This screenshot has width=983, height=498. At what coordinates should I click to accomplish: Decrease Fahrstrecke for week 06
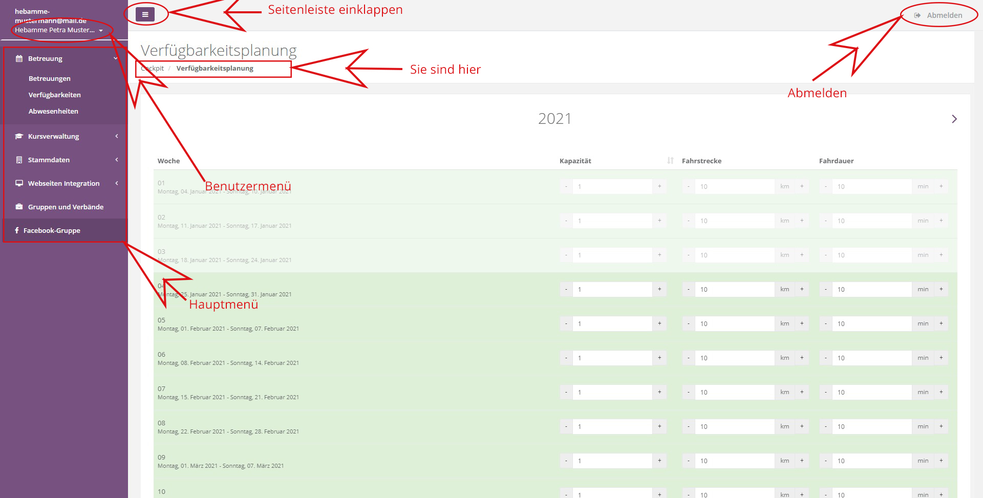point(688,358)
